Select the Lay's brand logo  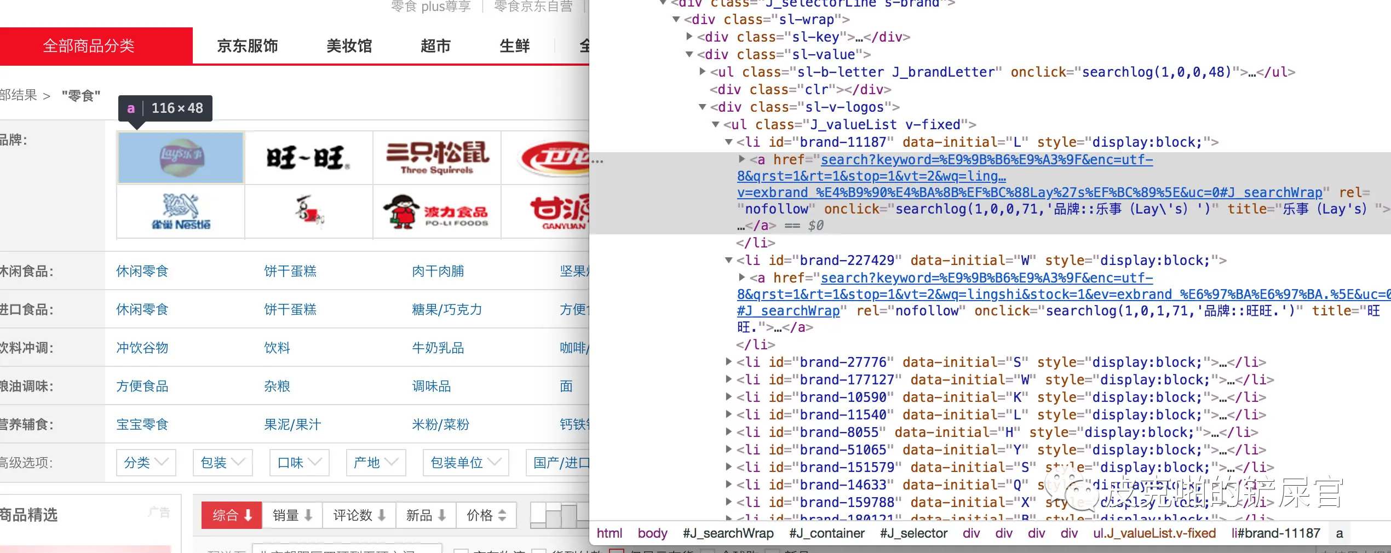coord(181,158)
